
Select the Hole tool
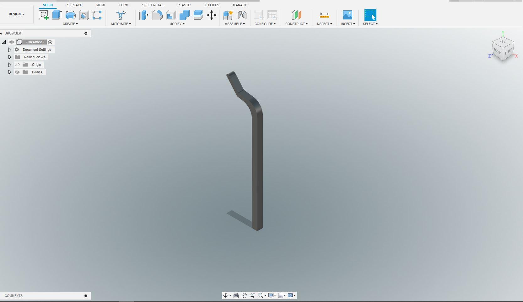pos(84,15)
